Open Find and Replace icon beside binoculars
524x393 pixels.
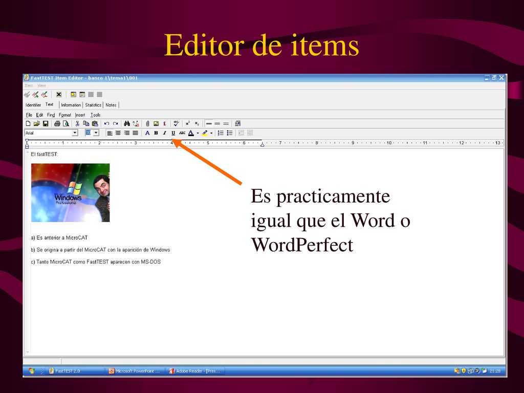(136, 124)
